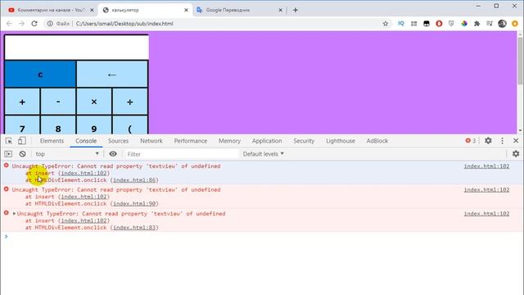Expand the third Uncaught TypeError message
Screen dimensions: 524x295
pos(14,213)
